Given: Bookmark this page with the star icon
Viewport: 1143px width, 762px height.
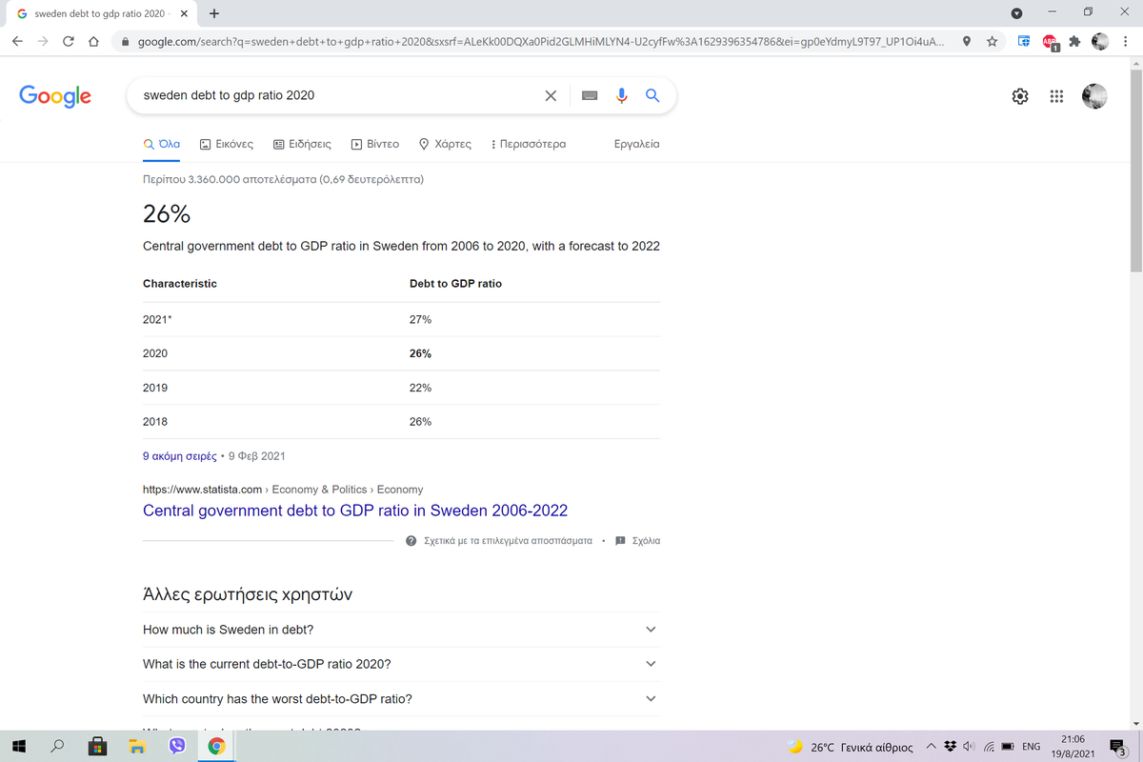Looking at the screenshot, I should coord(992,42).
